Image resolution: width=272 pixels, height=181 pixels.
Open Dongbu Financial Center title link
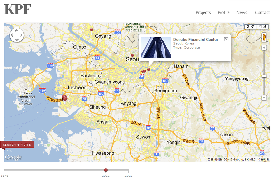pos(196,40)
